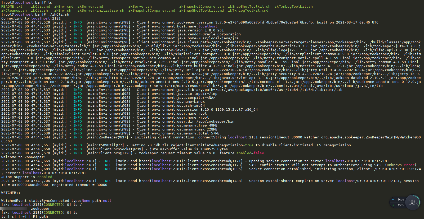Click the typed command ./zkCli.sh
Screen dimensions: 424x219
59,14
